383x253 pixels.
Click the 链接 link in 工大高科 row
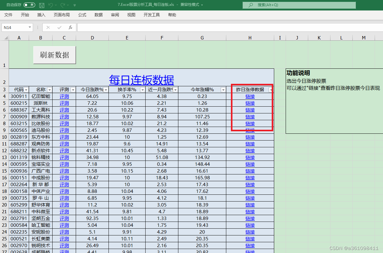[250, 110]
